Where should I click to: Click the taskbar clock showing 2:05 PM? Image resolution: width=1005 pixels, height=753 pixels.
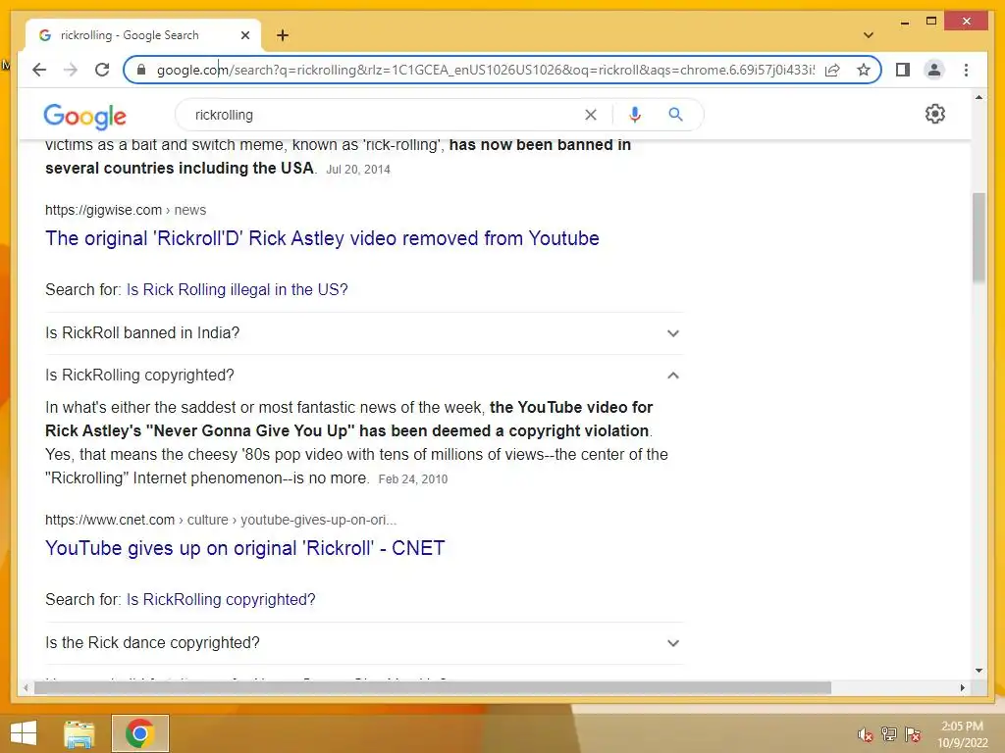963,734
